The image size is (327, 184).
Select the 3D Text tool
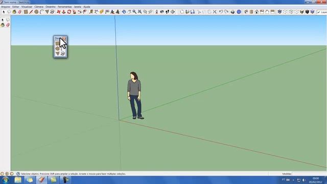[118, 12]
